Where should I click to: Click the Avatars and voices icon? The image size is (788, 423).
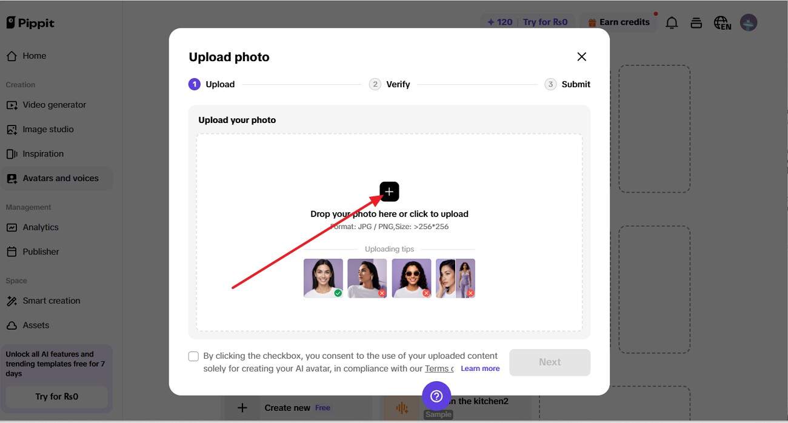pos(12,179)
